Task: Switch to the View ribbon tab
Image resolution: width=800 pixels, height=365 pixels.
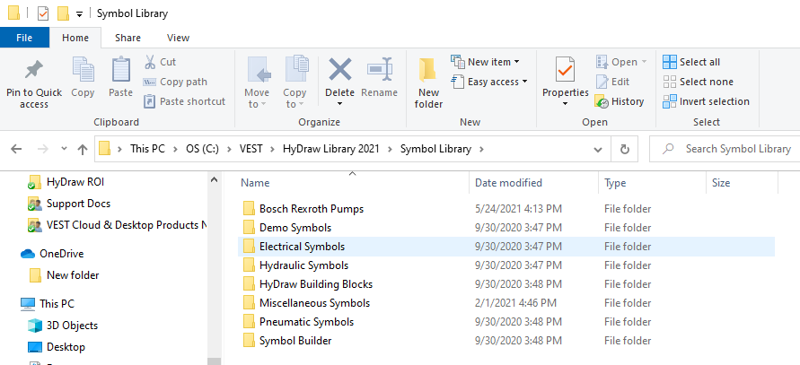Action: tap(178, 38)
